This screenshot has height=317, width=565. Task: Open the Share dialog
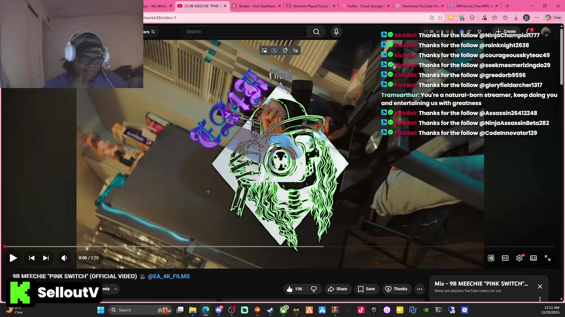337,289
